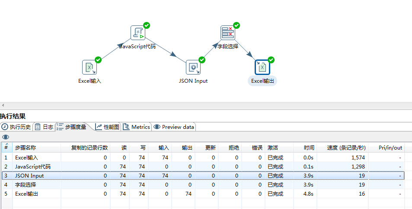412x209 pixels.
Task: Sort by 步骤名称 column header
Action: tap(26, 147)
